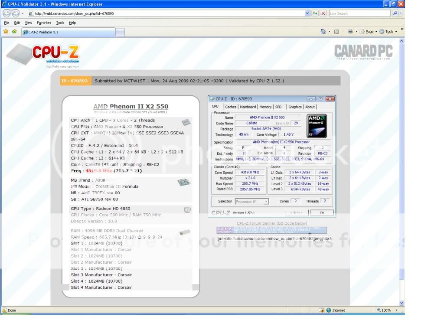Viewport: 444px width, 333px height.
Task: Go forward with the browser Forward arrow
Action: tap(16, 13)
